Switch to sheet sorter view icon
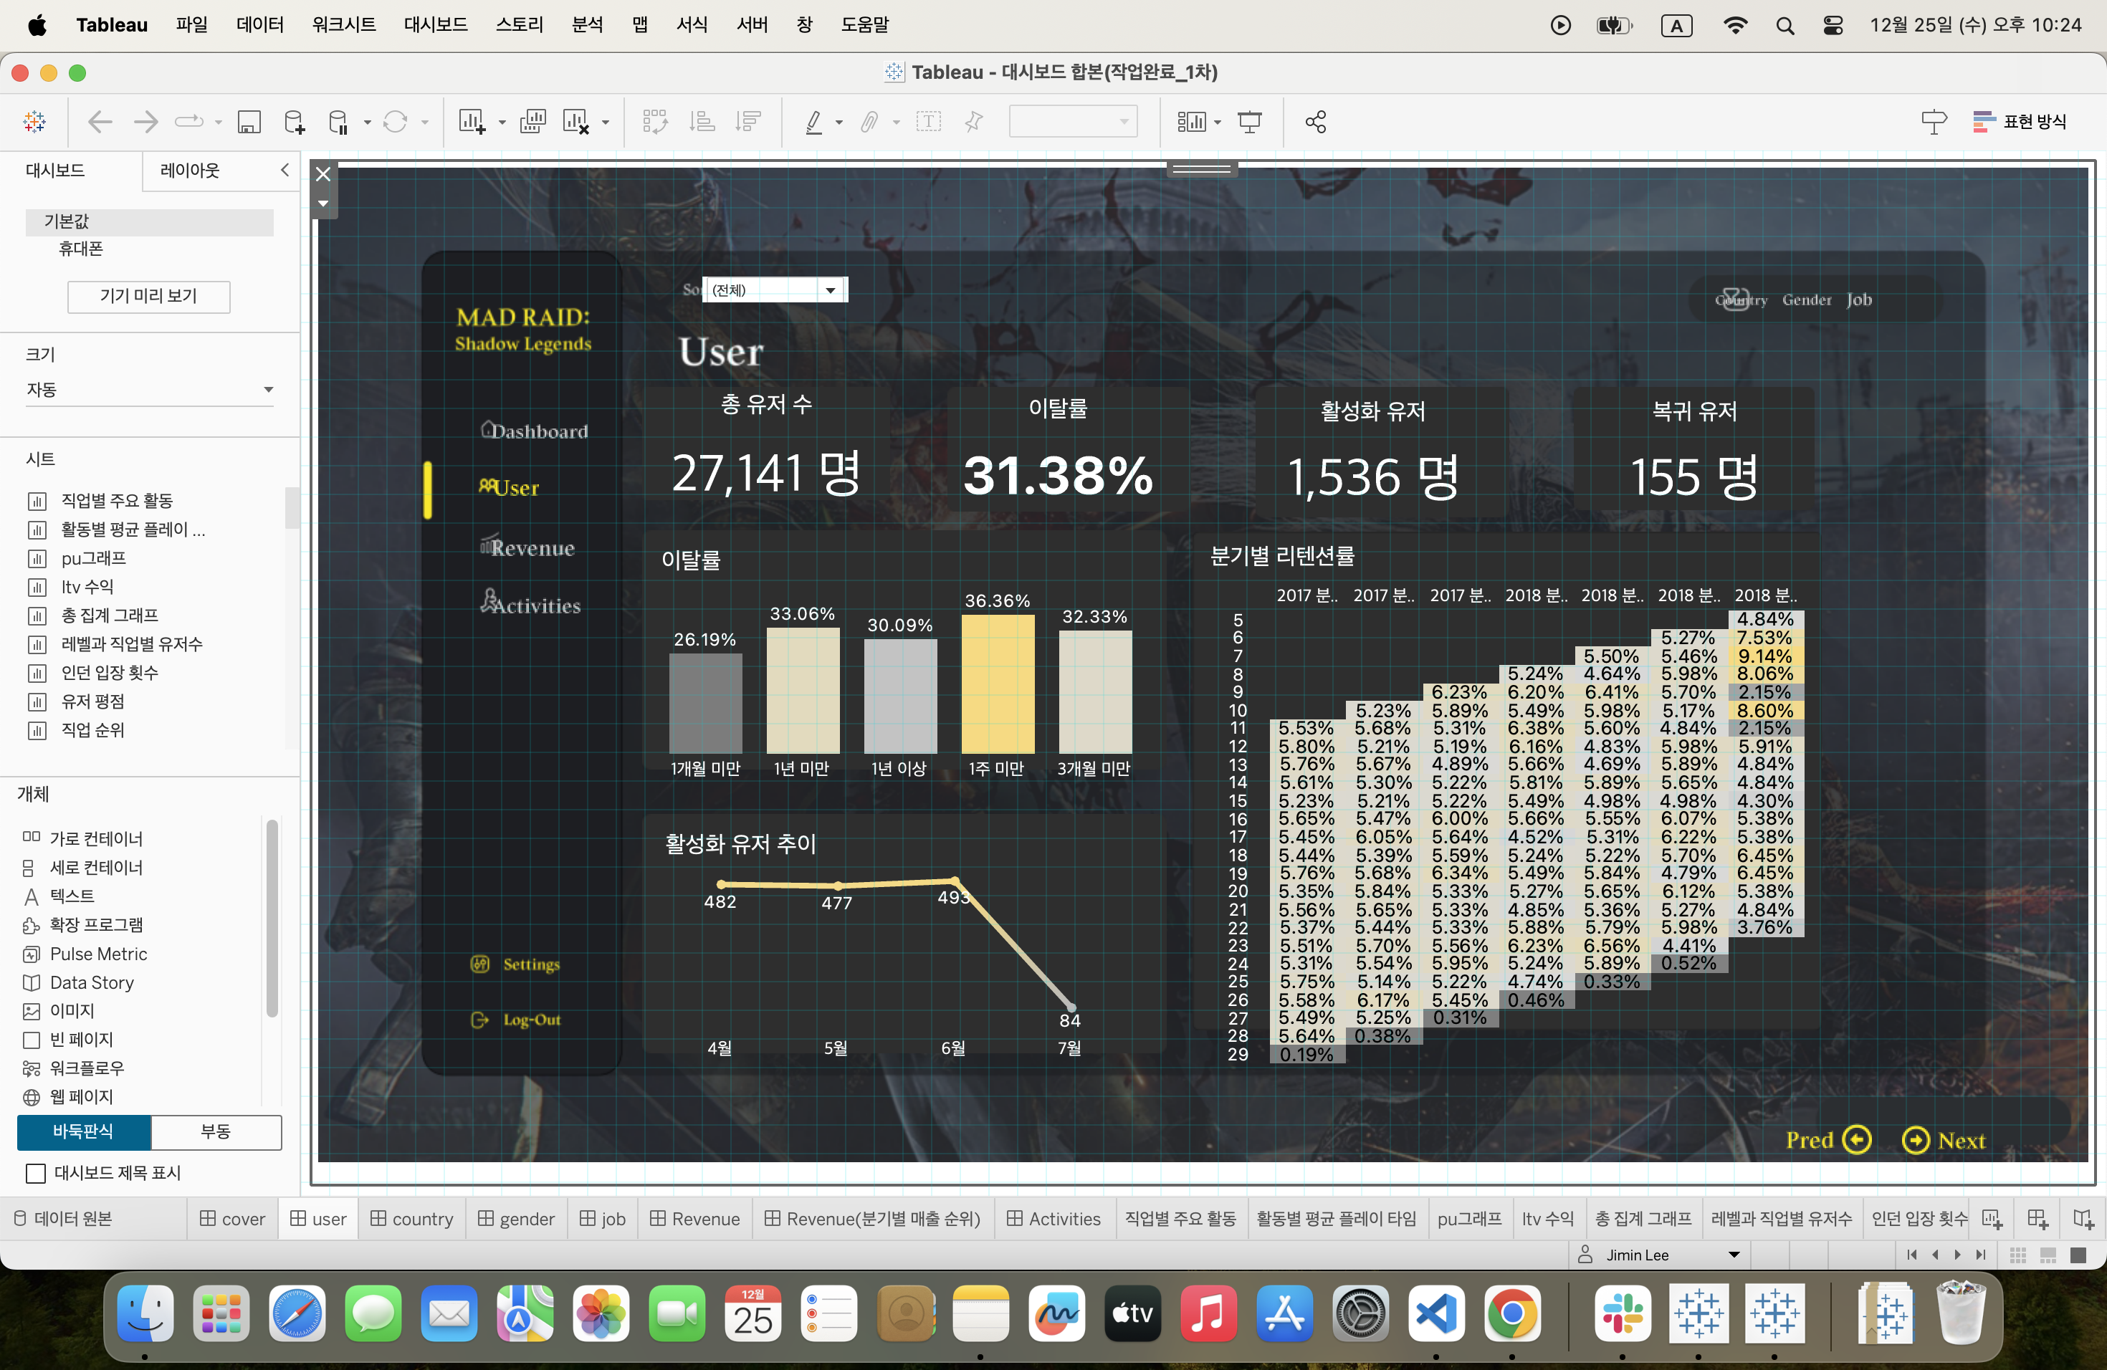Screen dimensions: 2107x1370 point(2018,1255)
